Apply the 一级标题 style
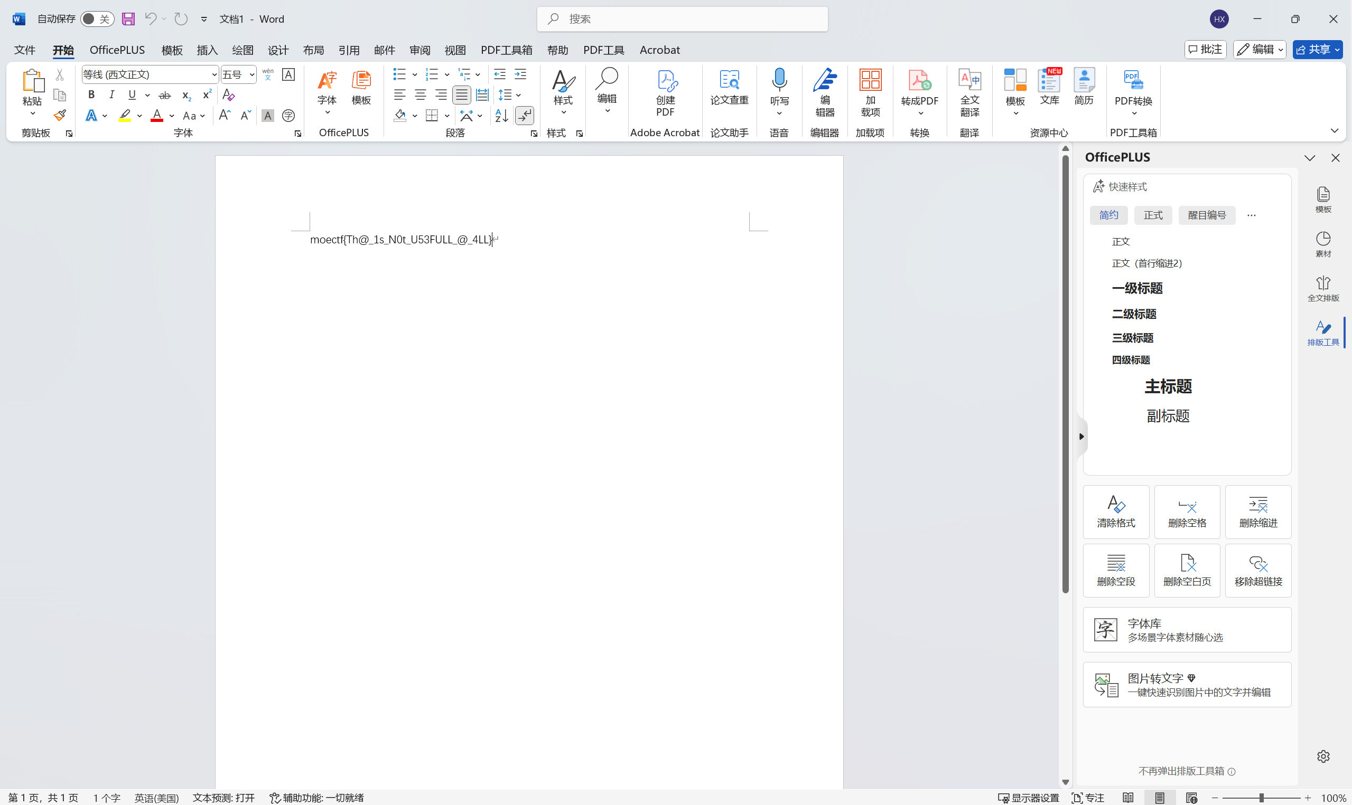This screenshot has height=805, width=1352. point(1137,288)
